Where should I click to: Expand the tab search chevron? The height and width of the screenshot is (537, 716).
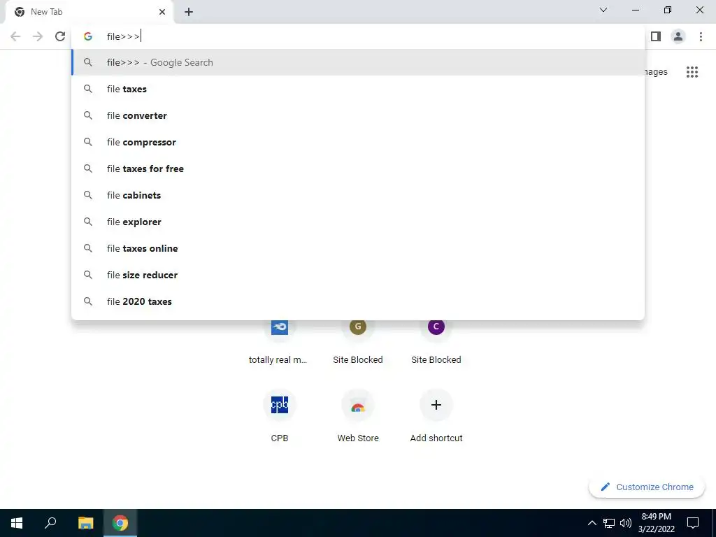[x=603, y=10]
